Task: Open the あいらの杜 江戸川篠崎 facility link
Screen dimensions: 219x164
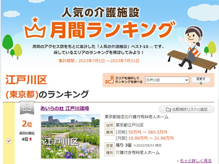Action: (65, 108)
